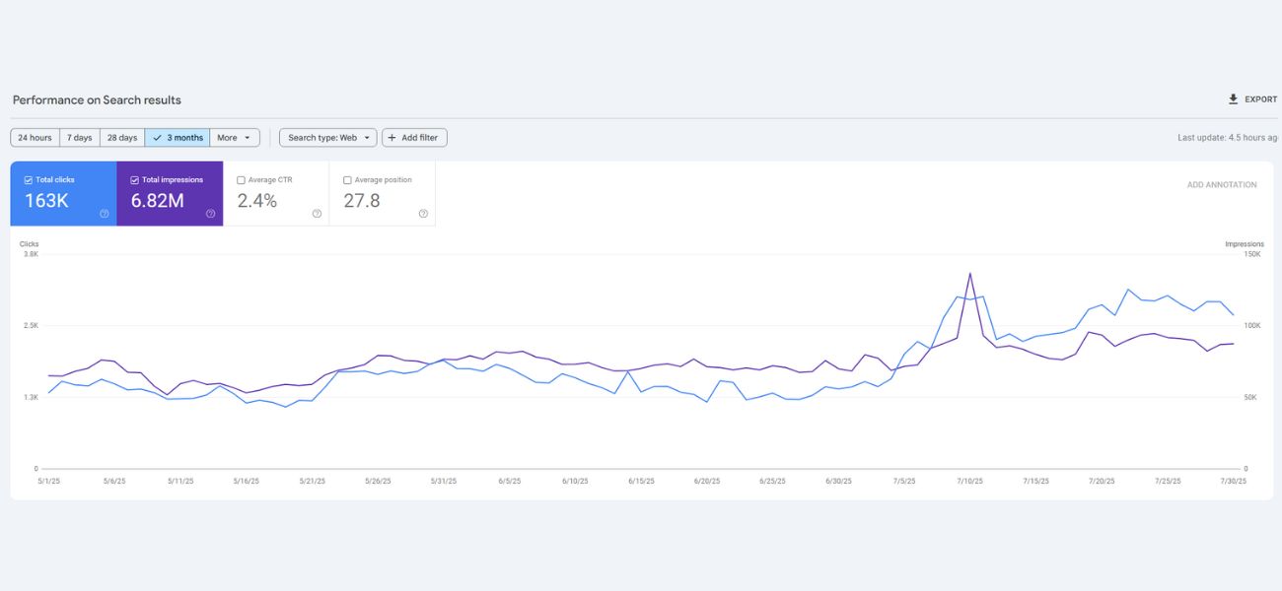
Task: Open help tooltip on Average CTR card
Action: coord(317,212)
